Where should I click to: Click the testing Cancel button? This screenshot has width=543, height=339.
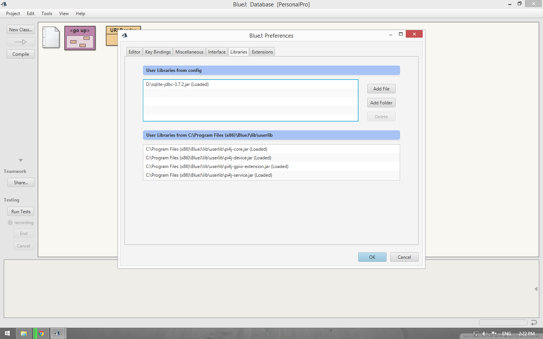[x=24, y=246]
